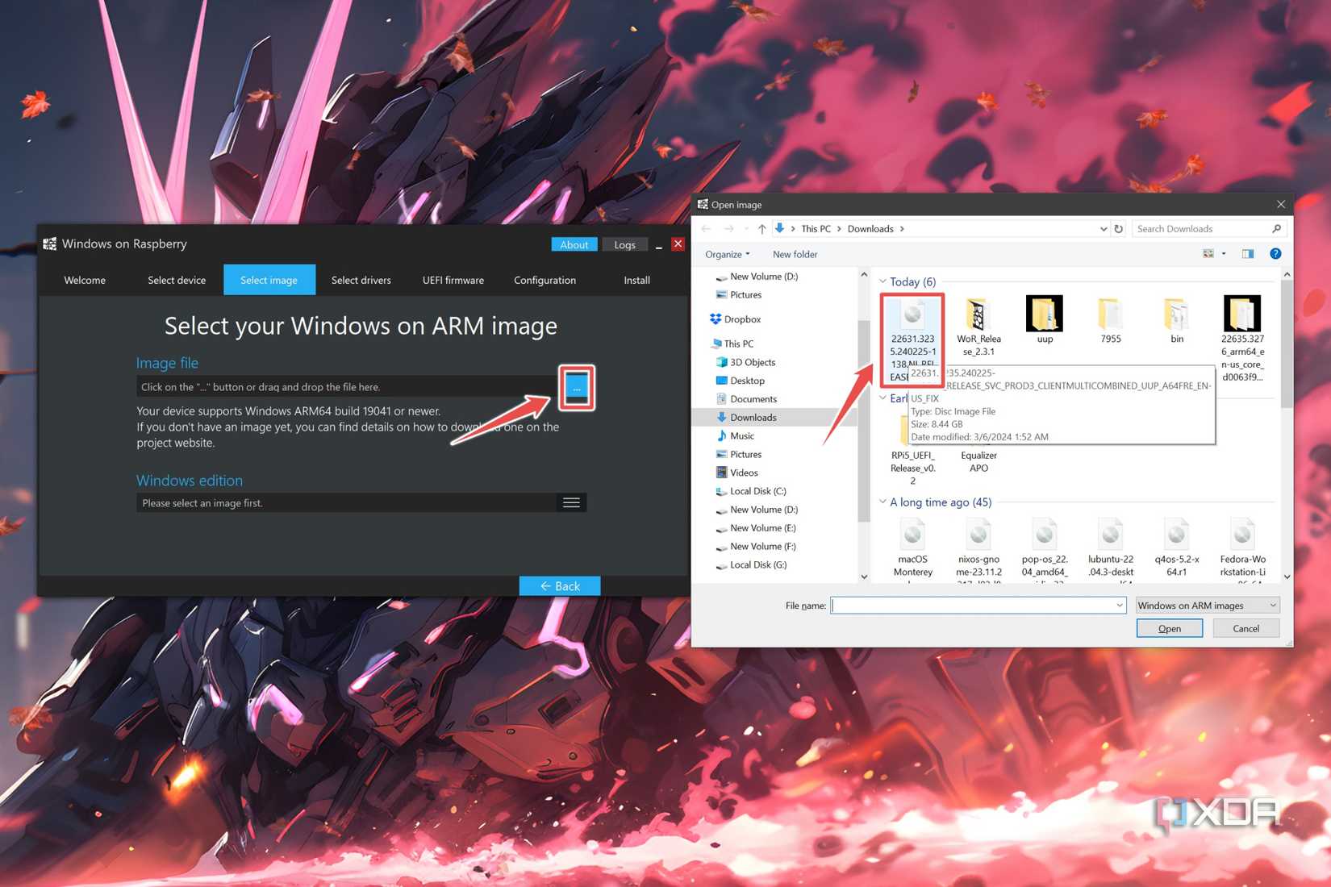Image resolution: width=1331 pixels, height=887 pixels.
Task: Select the uup folder icon
Action: pos(1045,314)
